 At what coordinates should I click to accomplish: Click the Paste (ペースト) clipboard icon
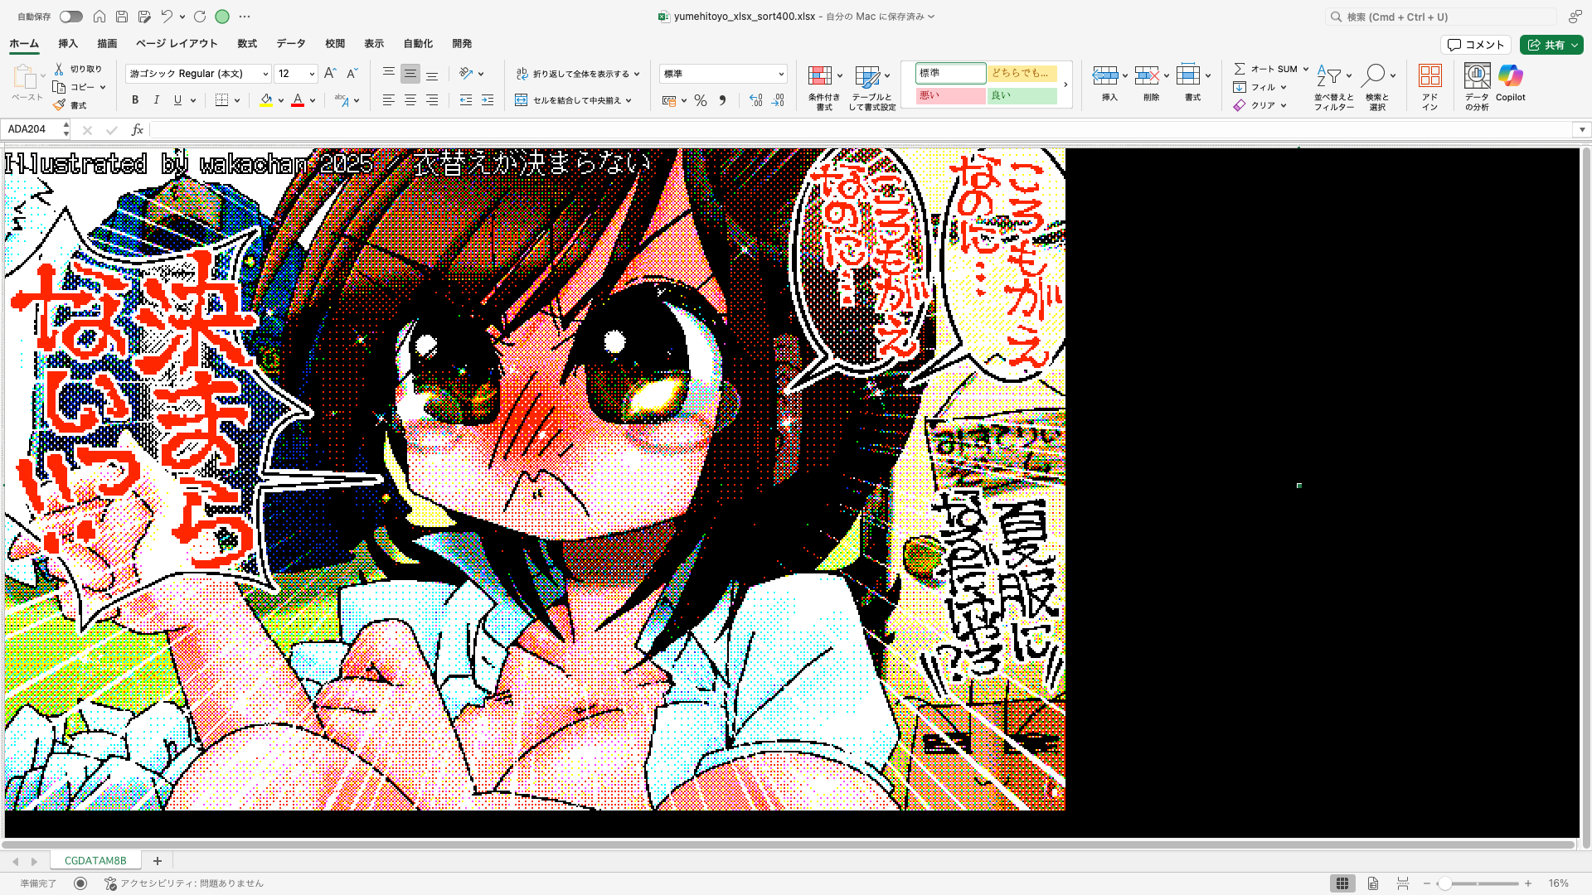pos(25,77)
